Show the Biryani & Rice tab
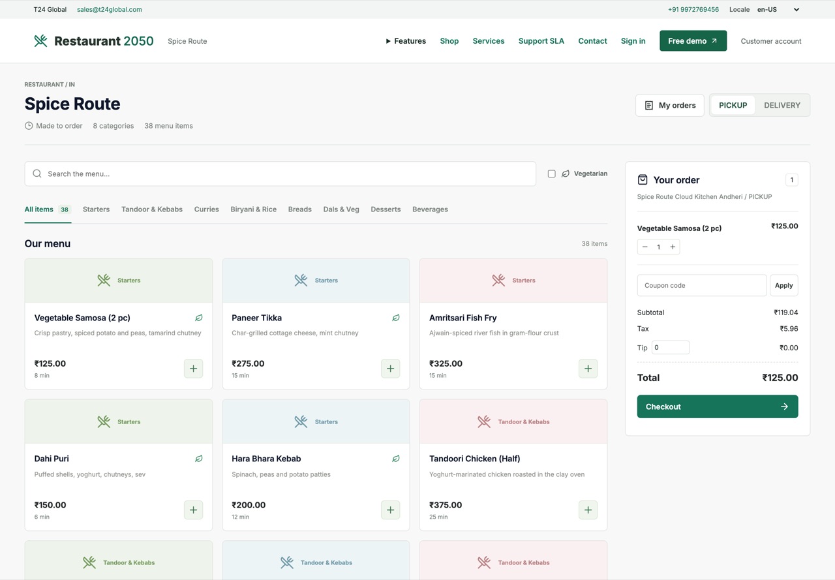Viewport: 835px width, 580px height. point(253,209)
